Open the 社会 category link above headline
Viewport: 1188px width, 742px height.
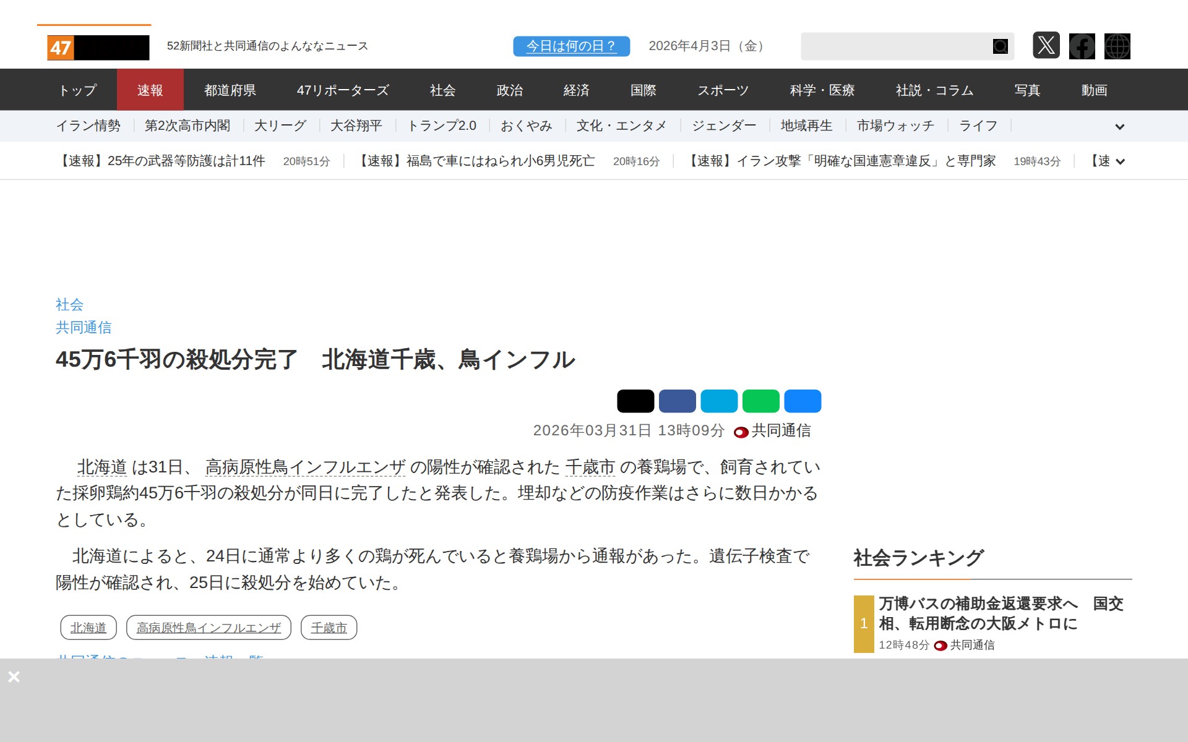point(69,304)
